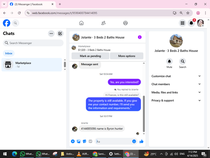Click the Facebook logo
Image resolution: width=210 pixels, height=158 pixels.
(x=7, y=23)
